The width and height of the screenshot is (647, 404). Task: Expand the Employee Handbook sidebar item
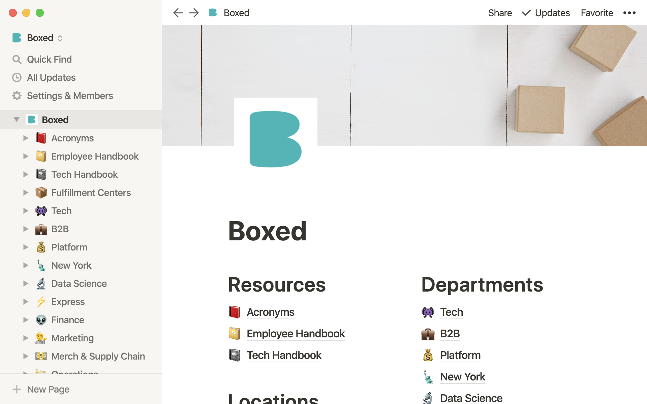point(26,157)
